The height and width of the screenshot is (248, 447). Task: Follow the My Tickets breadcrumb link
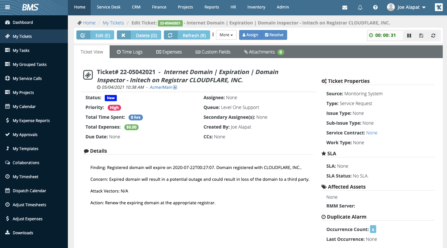click(x=113, y=23)
